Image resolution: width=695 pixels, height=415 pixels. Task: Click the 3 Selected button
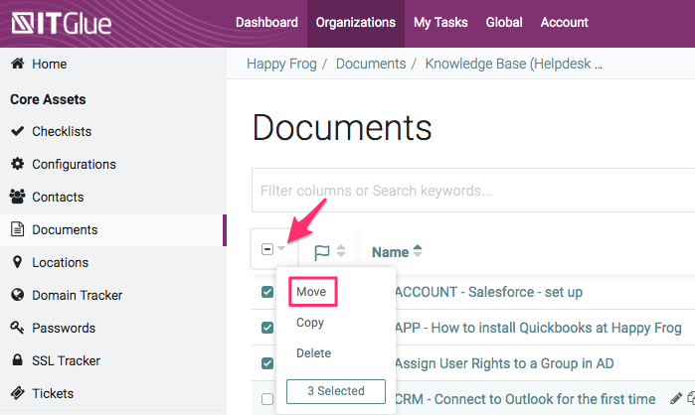point(335,391)
